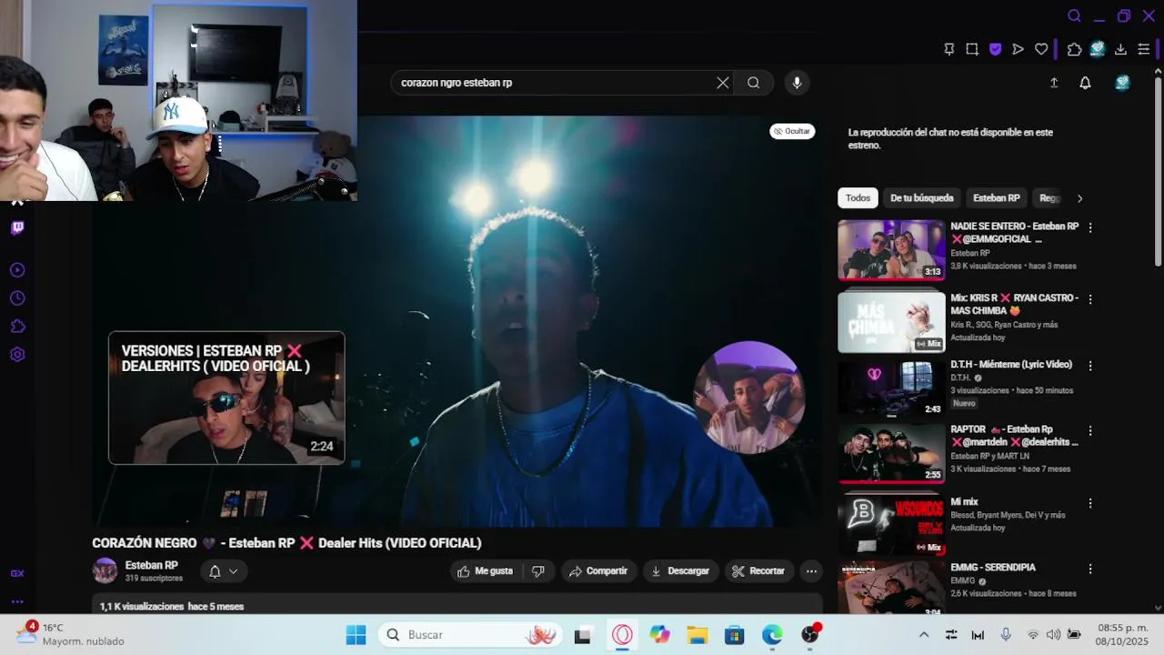Open Twitch in the Opera sidebar

coord(17,228)
